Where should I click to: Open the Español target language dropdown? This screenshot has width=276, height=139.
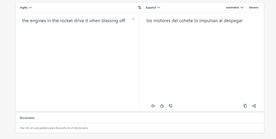(x=153, y=8)
